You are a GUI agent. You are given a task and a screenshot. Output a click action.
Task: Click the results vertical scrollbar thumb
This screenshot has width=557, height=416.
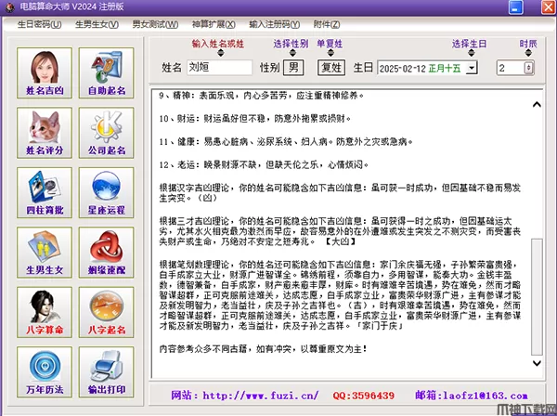[x=537, y=297]
